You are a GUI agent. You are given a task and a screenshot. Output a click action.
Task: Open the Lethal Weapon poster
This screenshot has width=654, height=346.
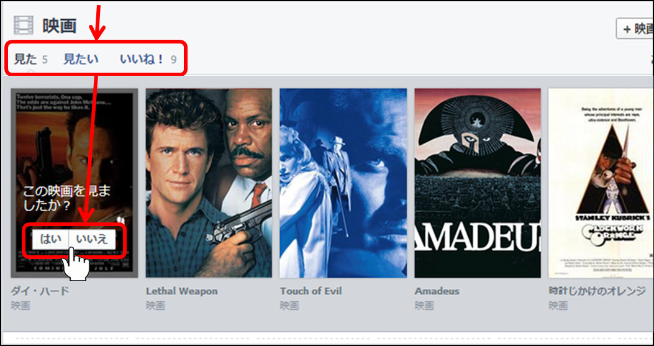pyautogui.click(x=209, y=183)
